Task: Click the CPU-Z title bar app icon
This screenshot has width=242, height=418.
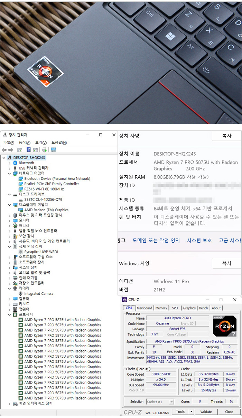Action: click(x=125, y=300)
